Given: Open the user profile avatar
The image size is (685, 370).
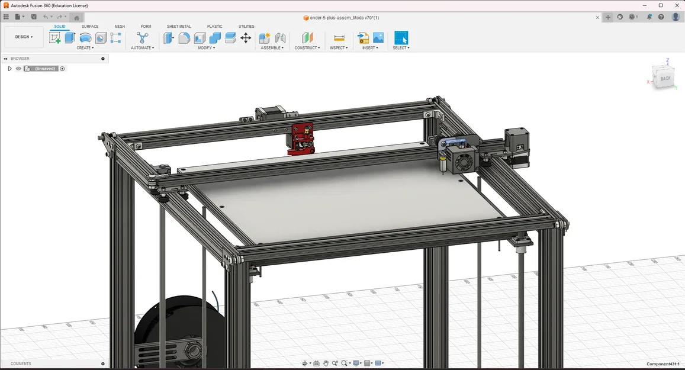Looking at the screenshot, I should (x=676, y=17).
